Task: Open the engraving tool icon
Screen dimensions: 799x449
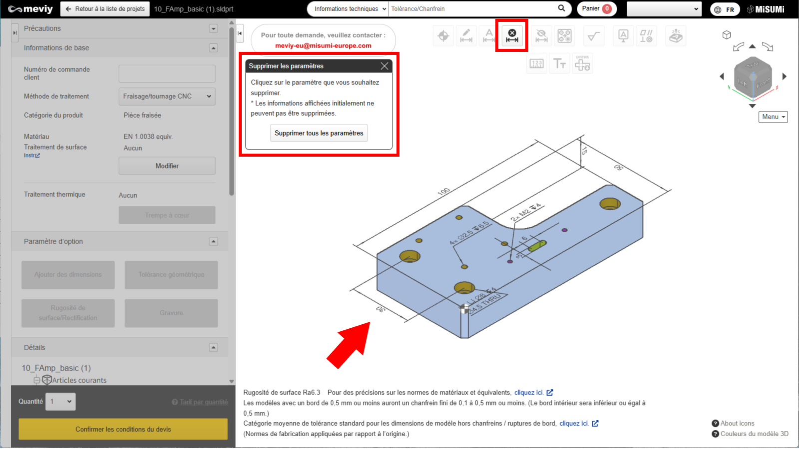Action: point(675,36)
